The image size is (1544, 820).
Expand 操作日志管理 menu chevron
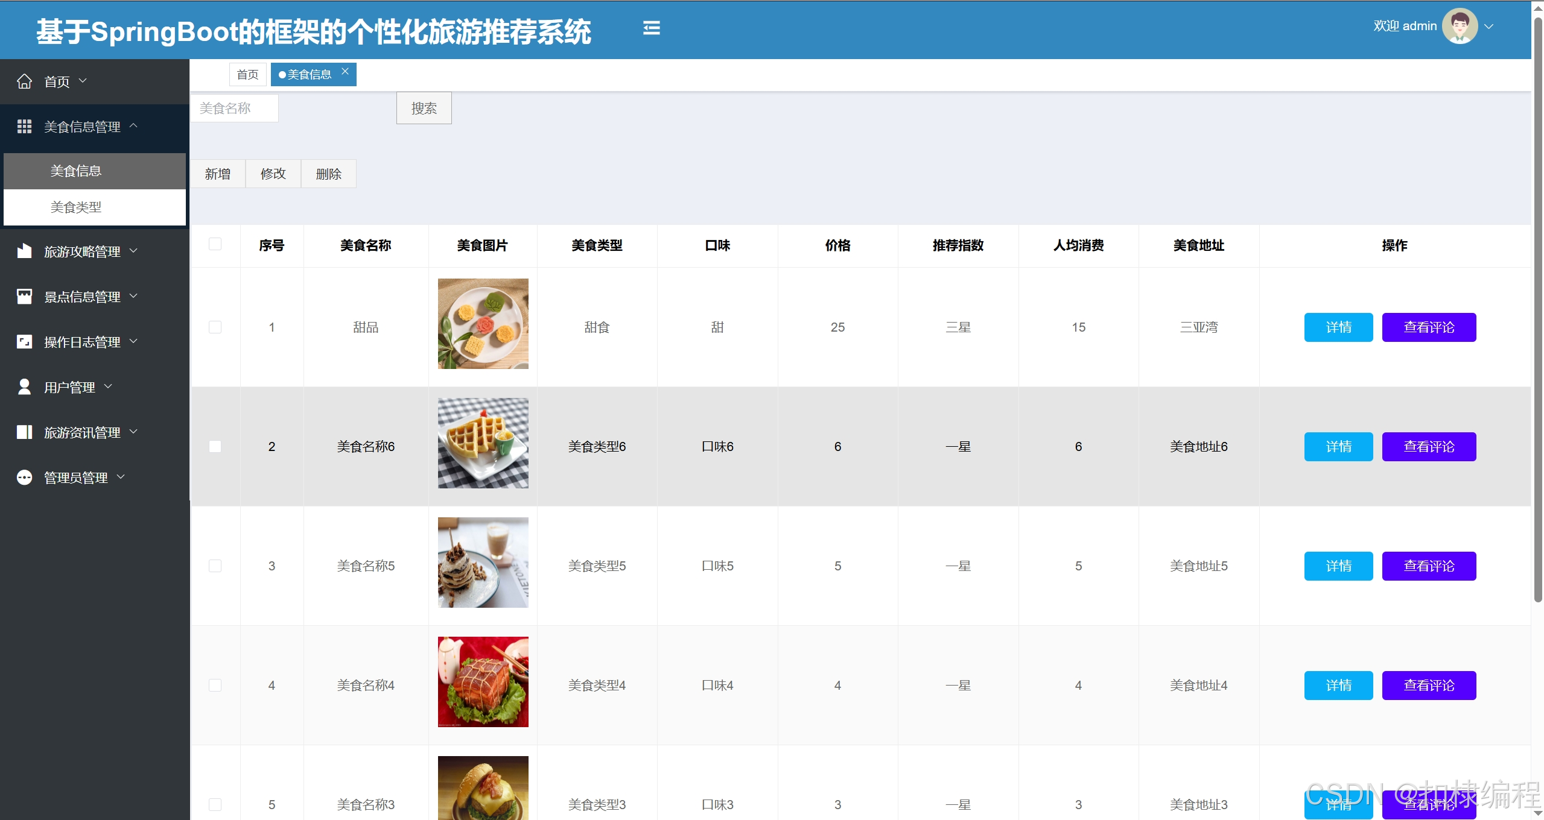(133, 341)
